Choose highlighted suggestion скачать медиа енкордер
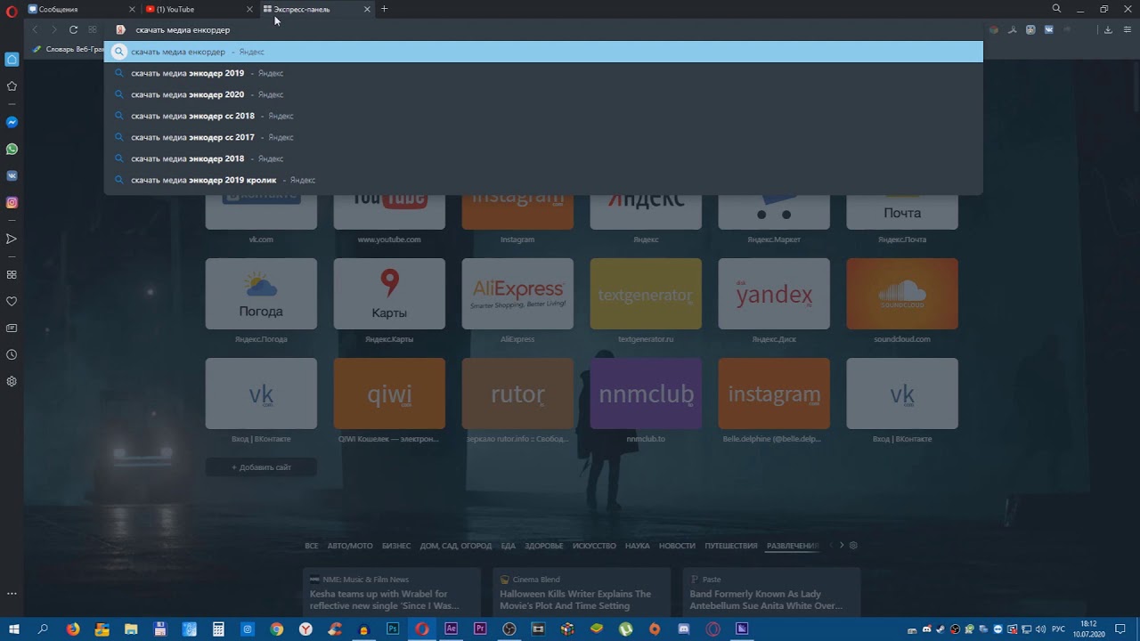Screen dimensions: 1140x641 (543, 52)
